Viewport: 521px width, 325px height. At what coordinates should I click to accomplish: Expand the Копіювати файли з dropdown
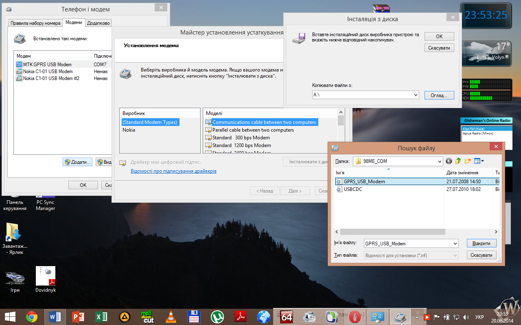click(416, 95)
